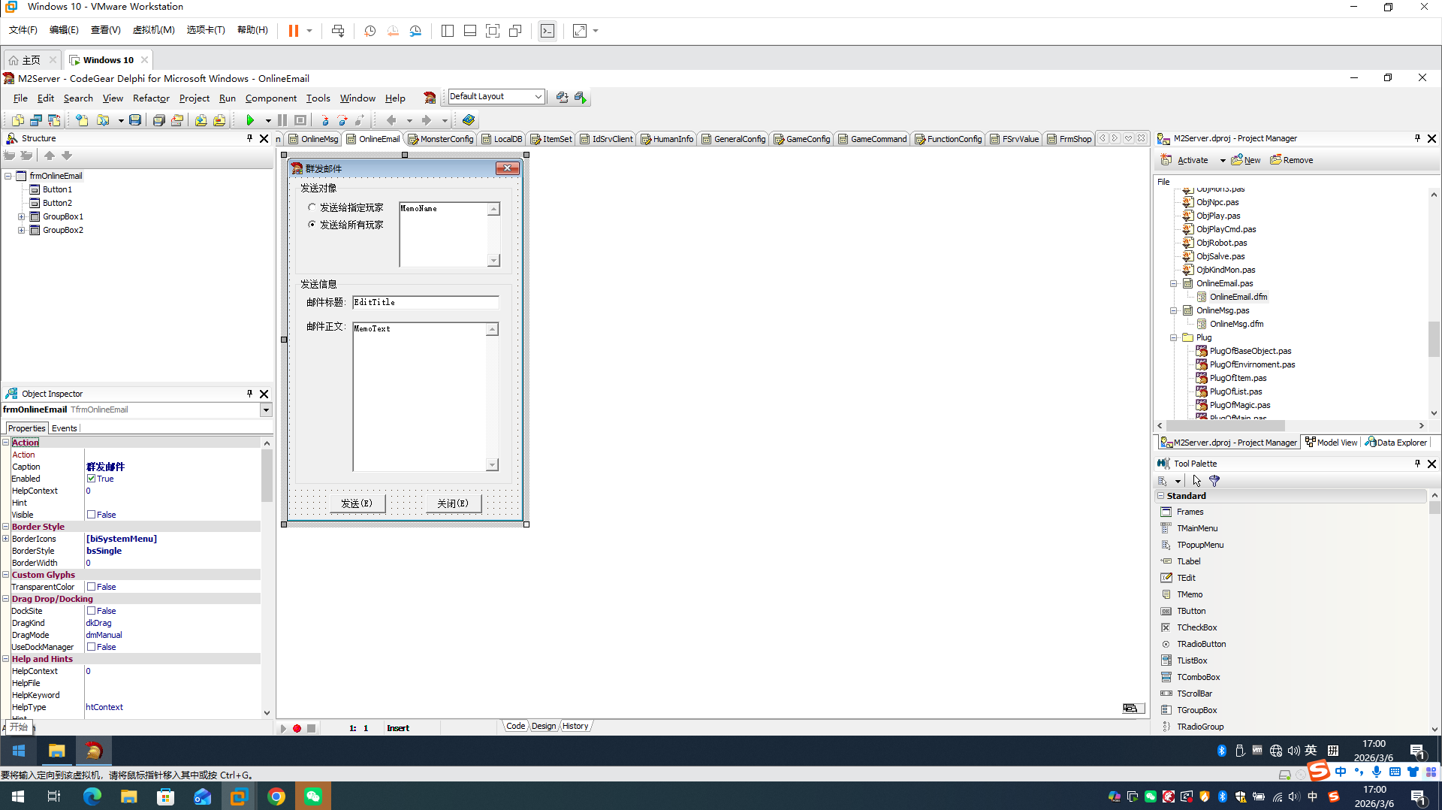1442x810 pixels.
Task: Expand the BorderIcons property
Action: [x=6, y=539]
